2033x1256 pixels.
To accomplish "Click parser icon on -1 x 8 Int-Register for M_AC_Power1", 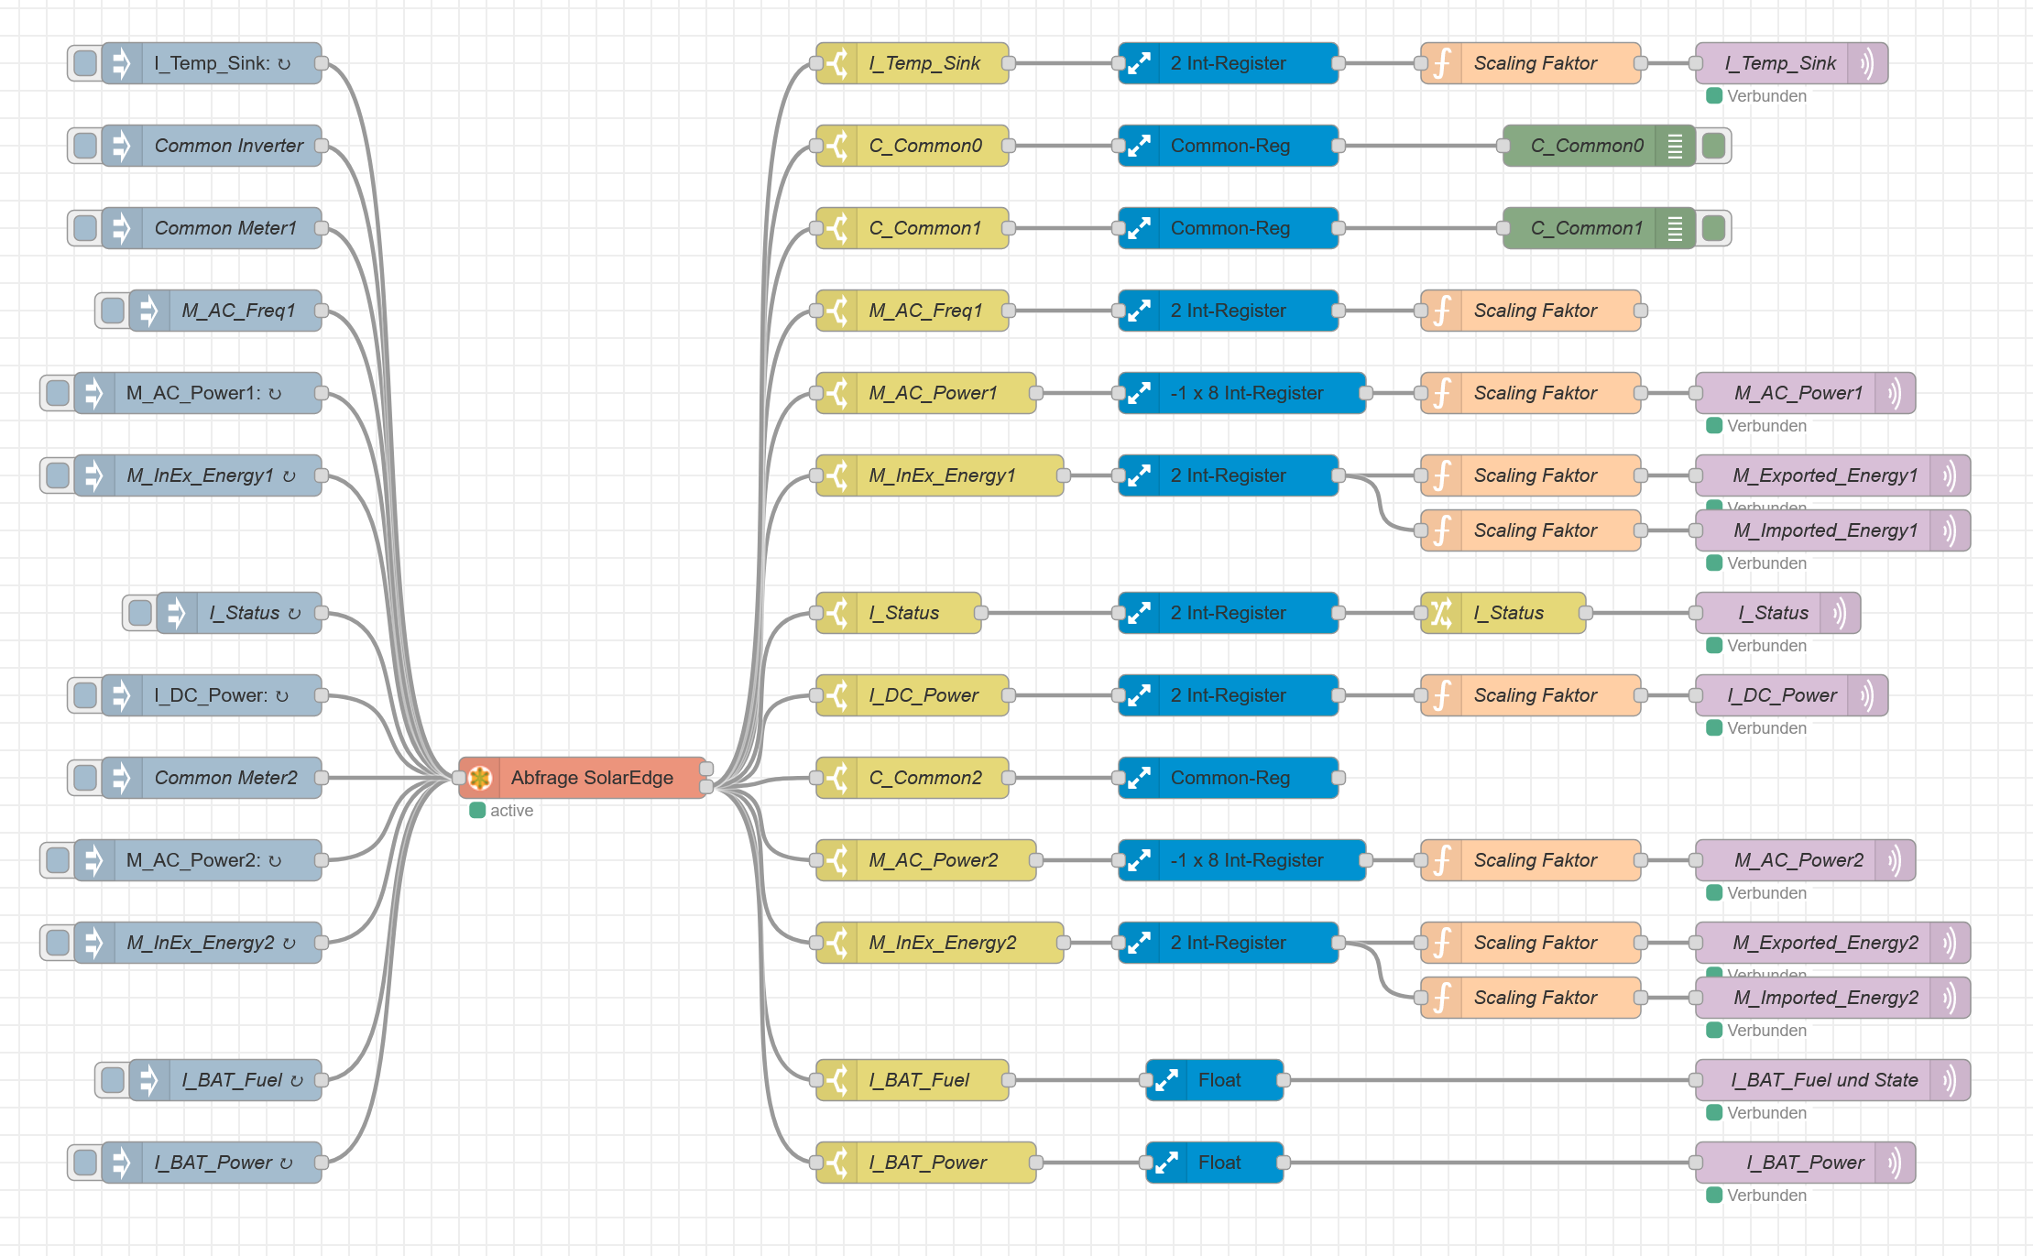I will 1139,393.
